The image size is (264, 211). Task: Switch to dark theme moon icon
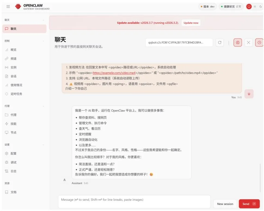[260, 7]
